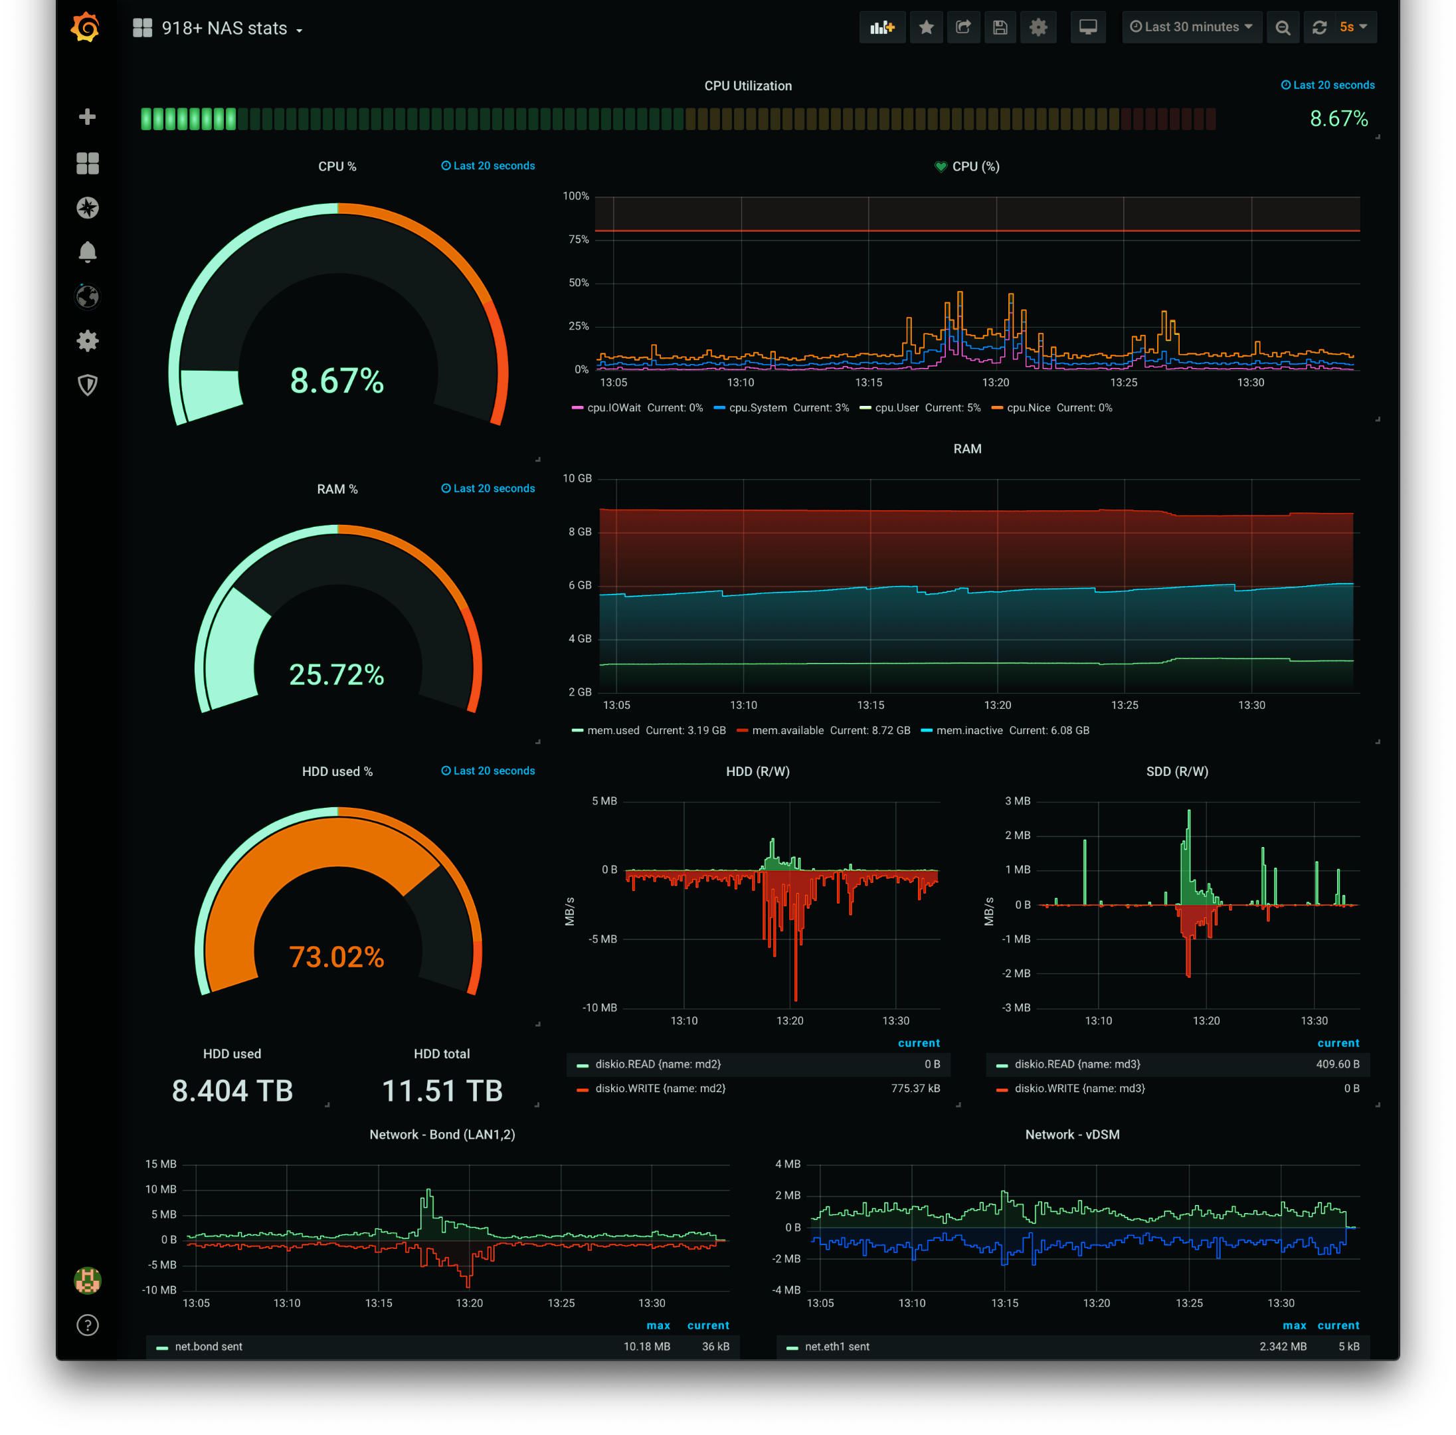Open the Share dashboard icon
Image resolution: width=1456 pixels, height=1435 pixels.
coord(963,28)
